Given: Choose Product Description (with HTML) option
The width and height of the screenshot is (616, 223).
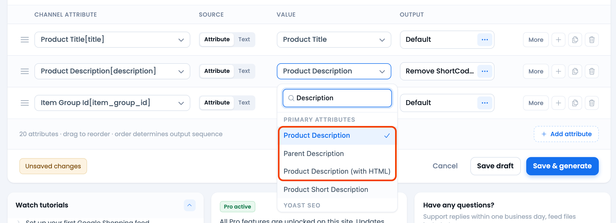Looking at the screenshot, I should 337,171.
